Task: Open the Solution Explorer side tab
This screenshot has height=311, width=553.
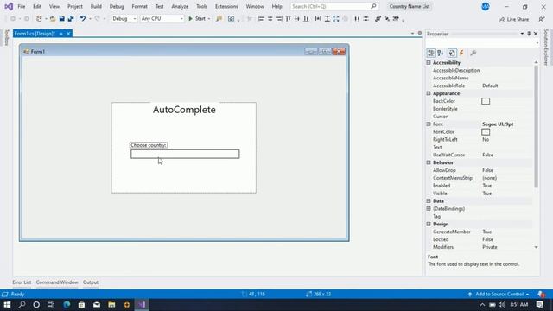Action: click(x=546, y=48)
